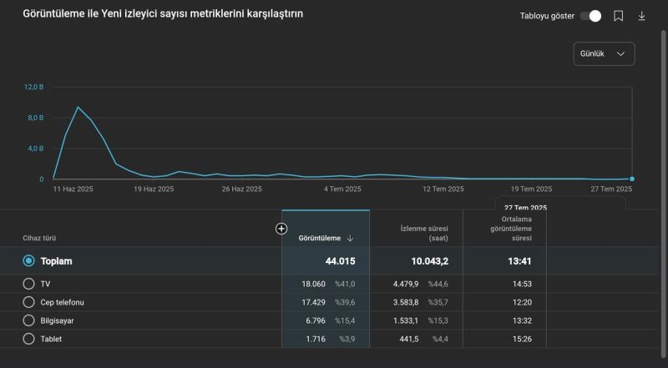Viewport: 668px width, 368px height.
Task: Select the Cep telefonu radio button
Action: [29, 302]
